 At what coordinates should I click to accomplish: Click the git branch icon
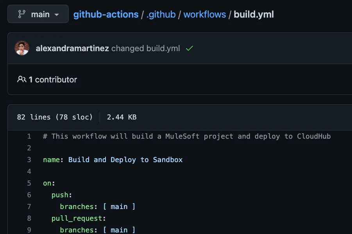22,14
